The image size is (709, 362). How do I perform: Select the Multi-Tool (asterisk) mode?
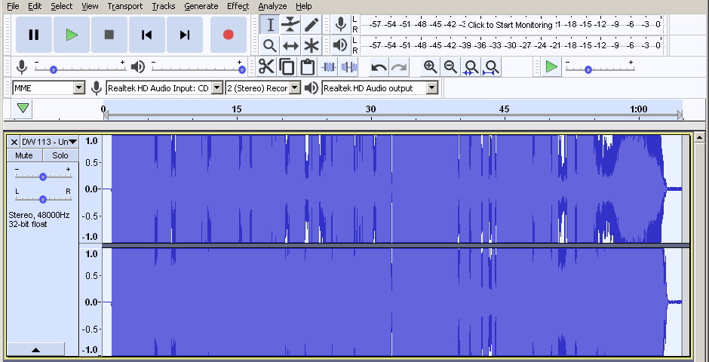(x=311, y=45)
